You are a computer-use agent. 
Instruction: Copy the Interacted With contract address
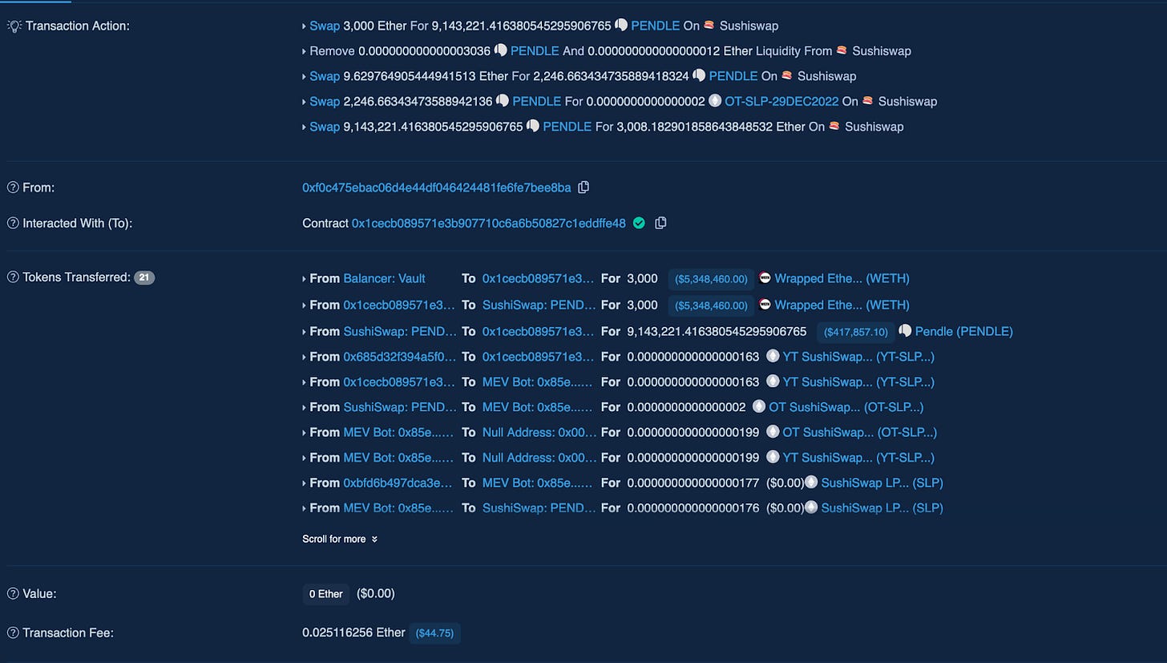point(660,223)
